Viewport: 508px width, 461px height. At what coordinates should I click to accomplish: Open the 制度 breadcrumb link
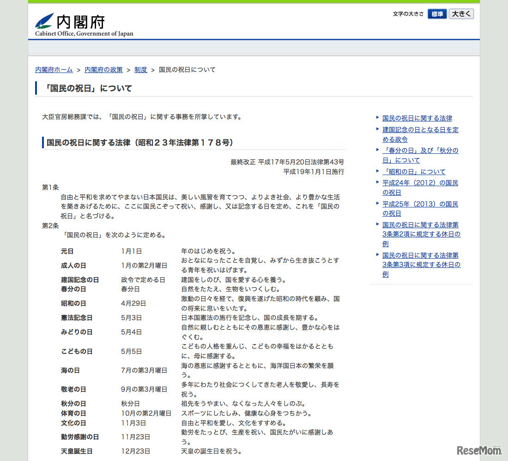point(140,69)
